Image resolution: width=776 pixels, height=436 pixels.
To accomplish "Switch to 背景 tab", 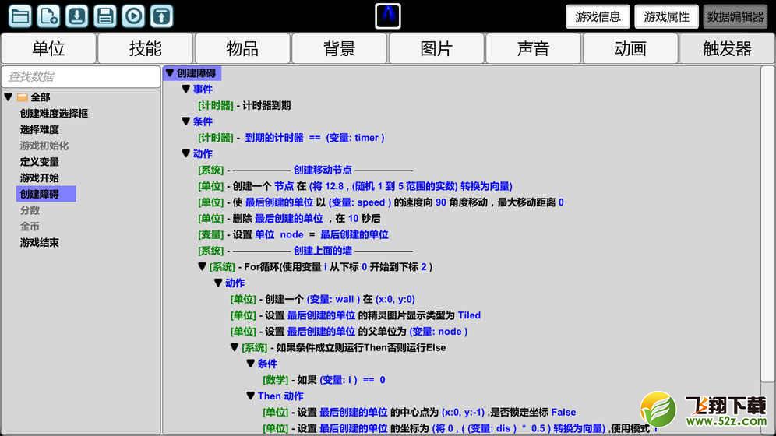I will (340, 48).
